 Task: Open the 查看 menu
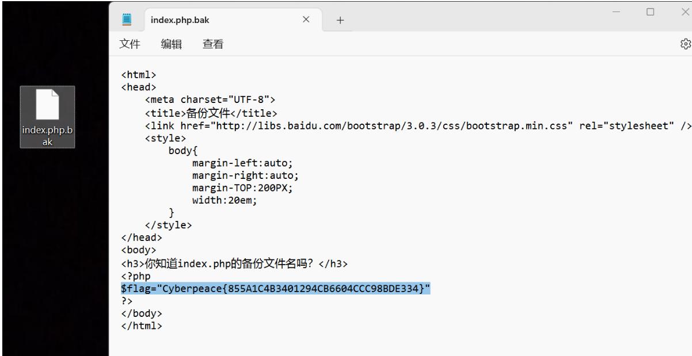pyautogui.click(x=212, y=44)
